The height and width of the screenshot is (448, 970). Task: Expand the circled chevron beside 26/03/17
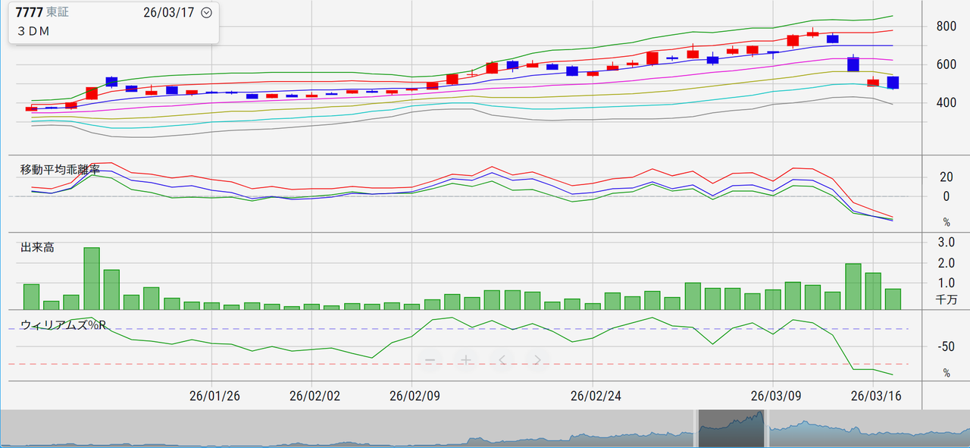[x=206, y=13]
